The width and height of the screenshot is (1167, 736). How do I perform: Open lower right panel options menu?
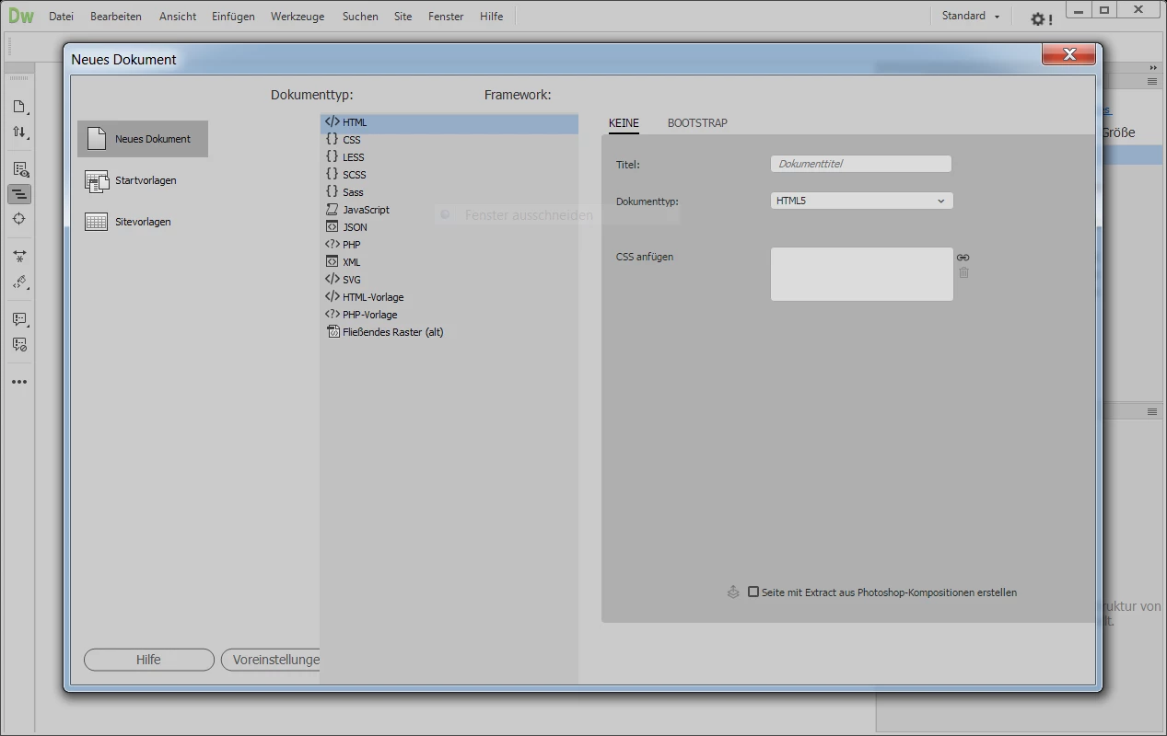tap(1152, 412)
